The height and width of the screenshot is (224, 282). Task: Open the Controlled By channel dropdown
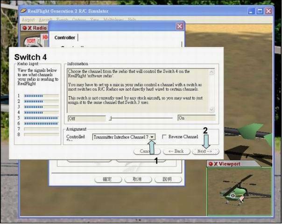(152, 137)
